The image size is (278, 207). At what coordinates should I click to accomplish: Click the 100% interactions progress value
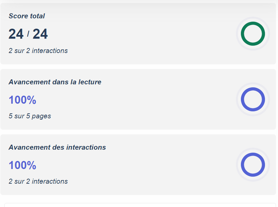pyautogui.click(x=22, y=165)
